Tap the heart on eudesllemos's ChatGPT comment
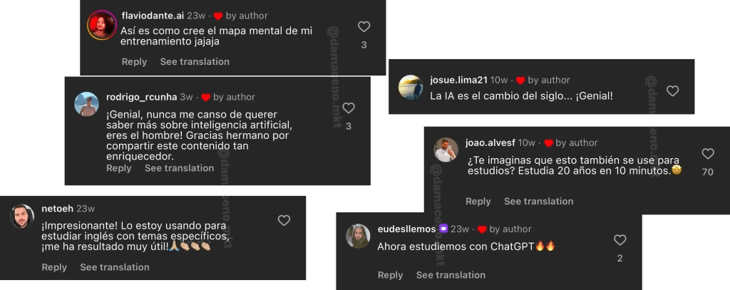Viewport: 730px width, 290px height. [620, 240]
